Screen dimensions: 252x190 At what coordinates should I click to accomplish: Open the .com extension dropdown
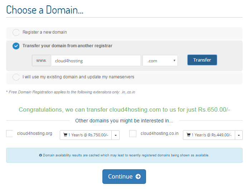(160, 60)
